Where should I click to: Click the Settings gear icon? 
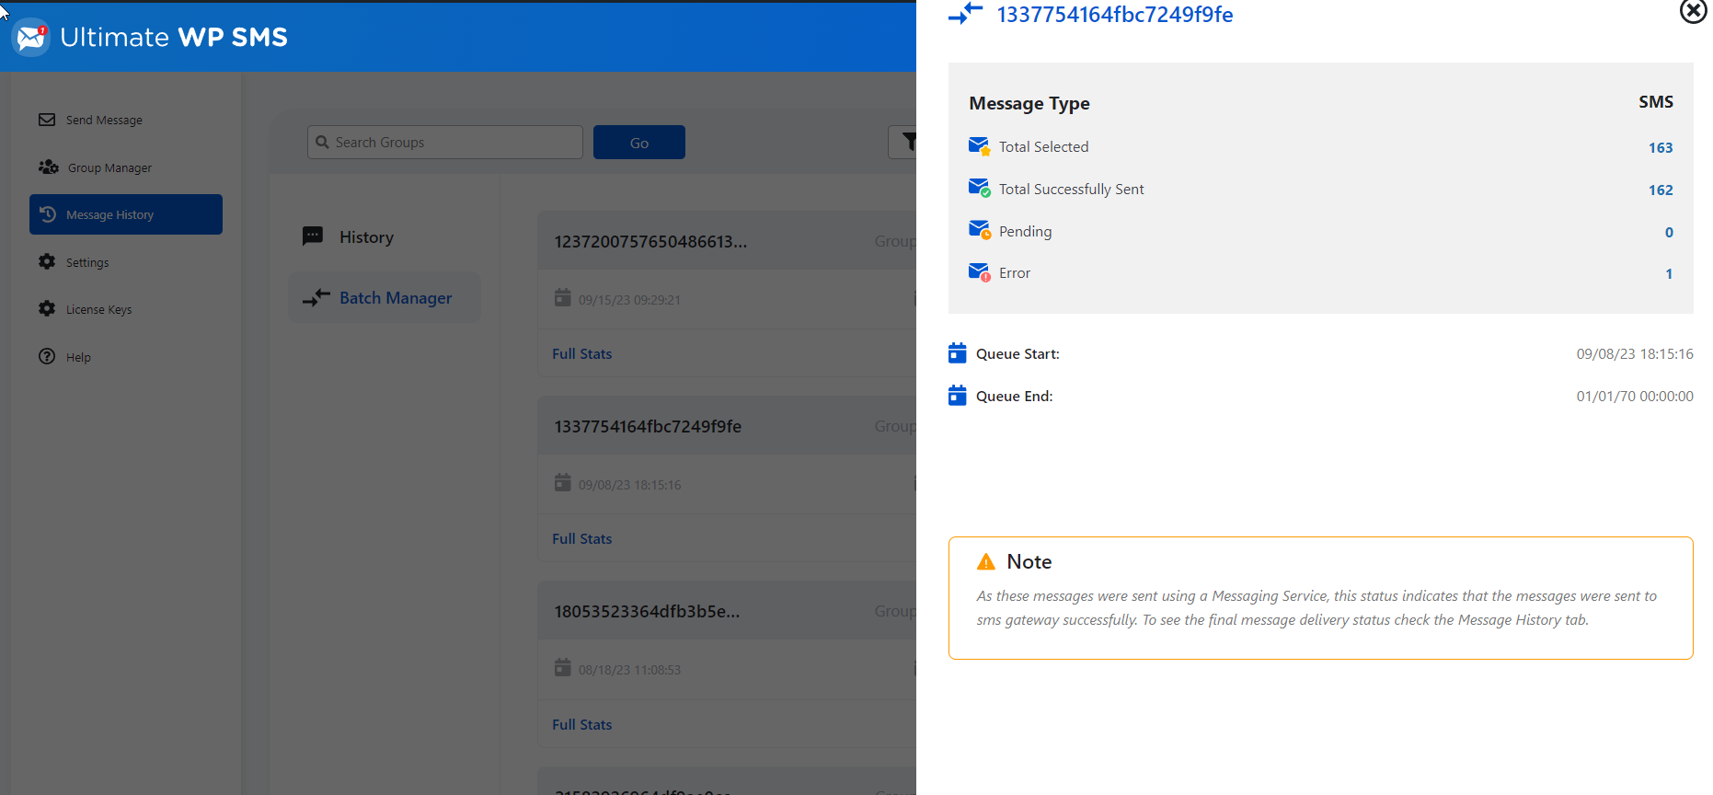click(x=47, y=261)
